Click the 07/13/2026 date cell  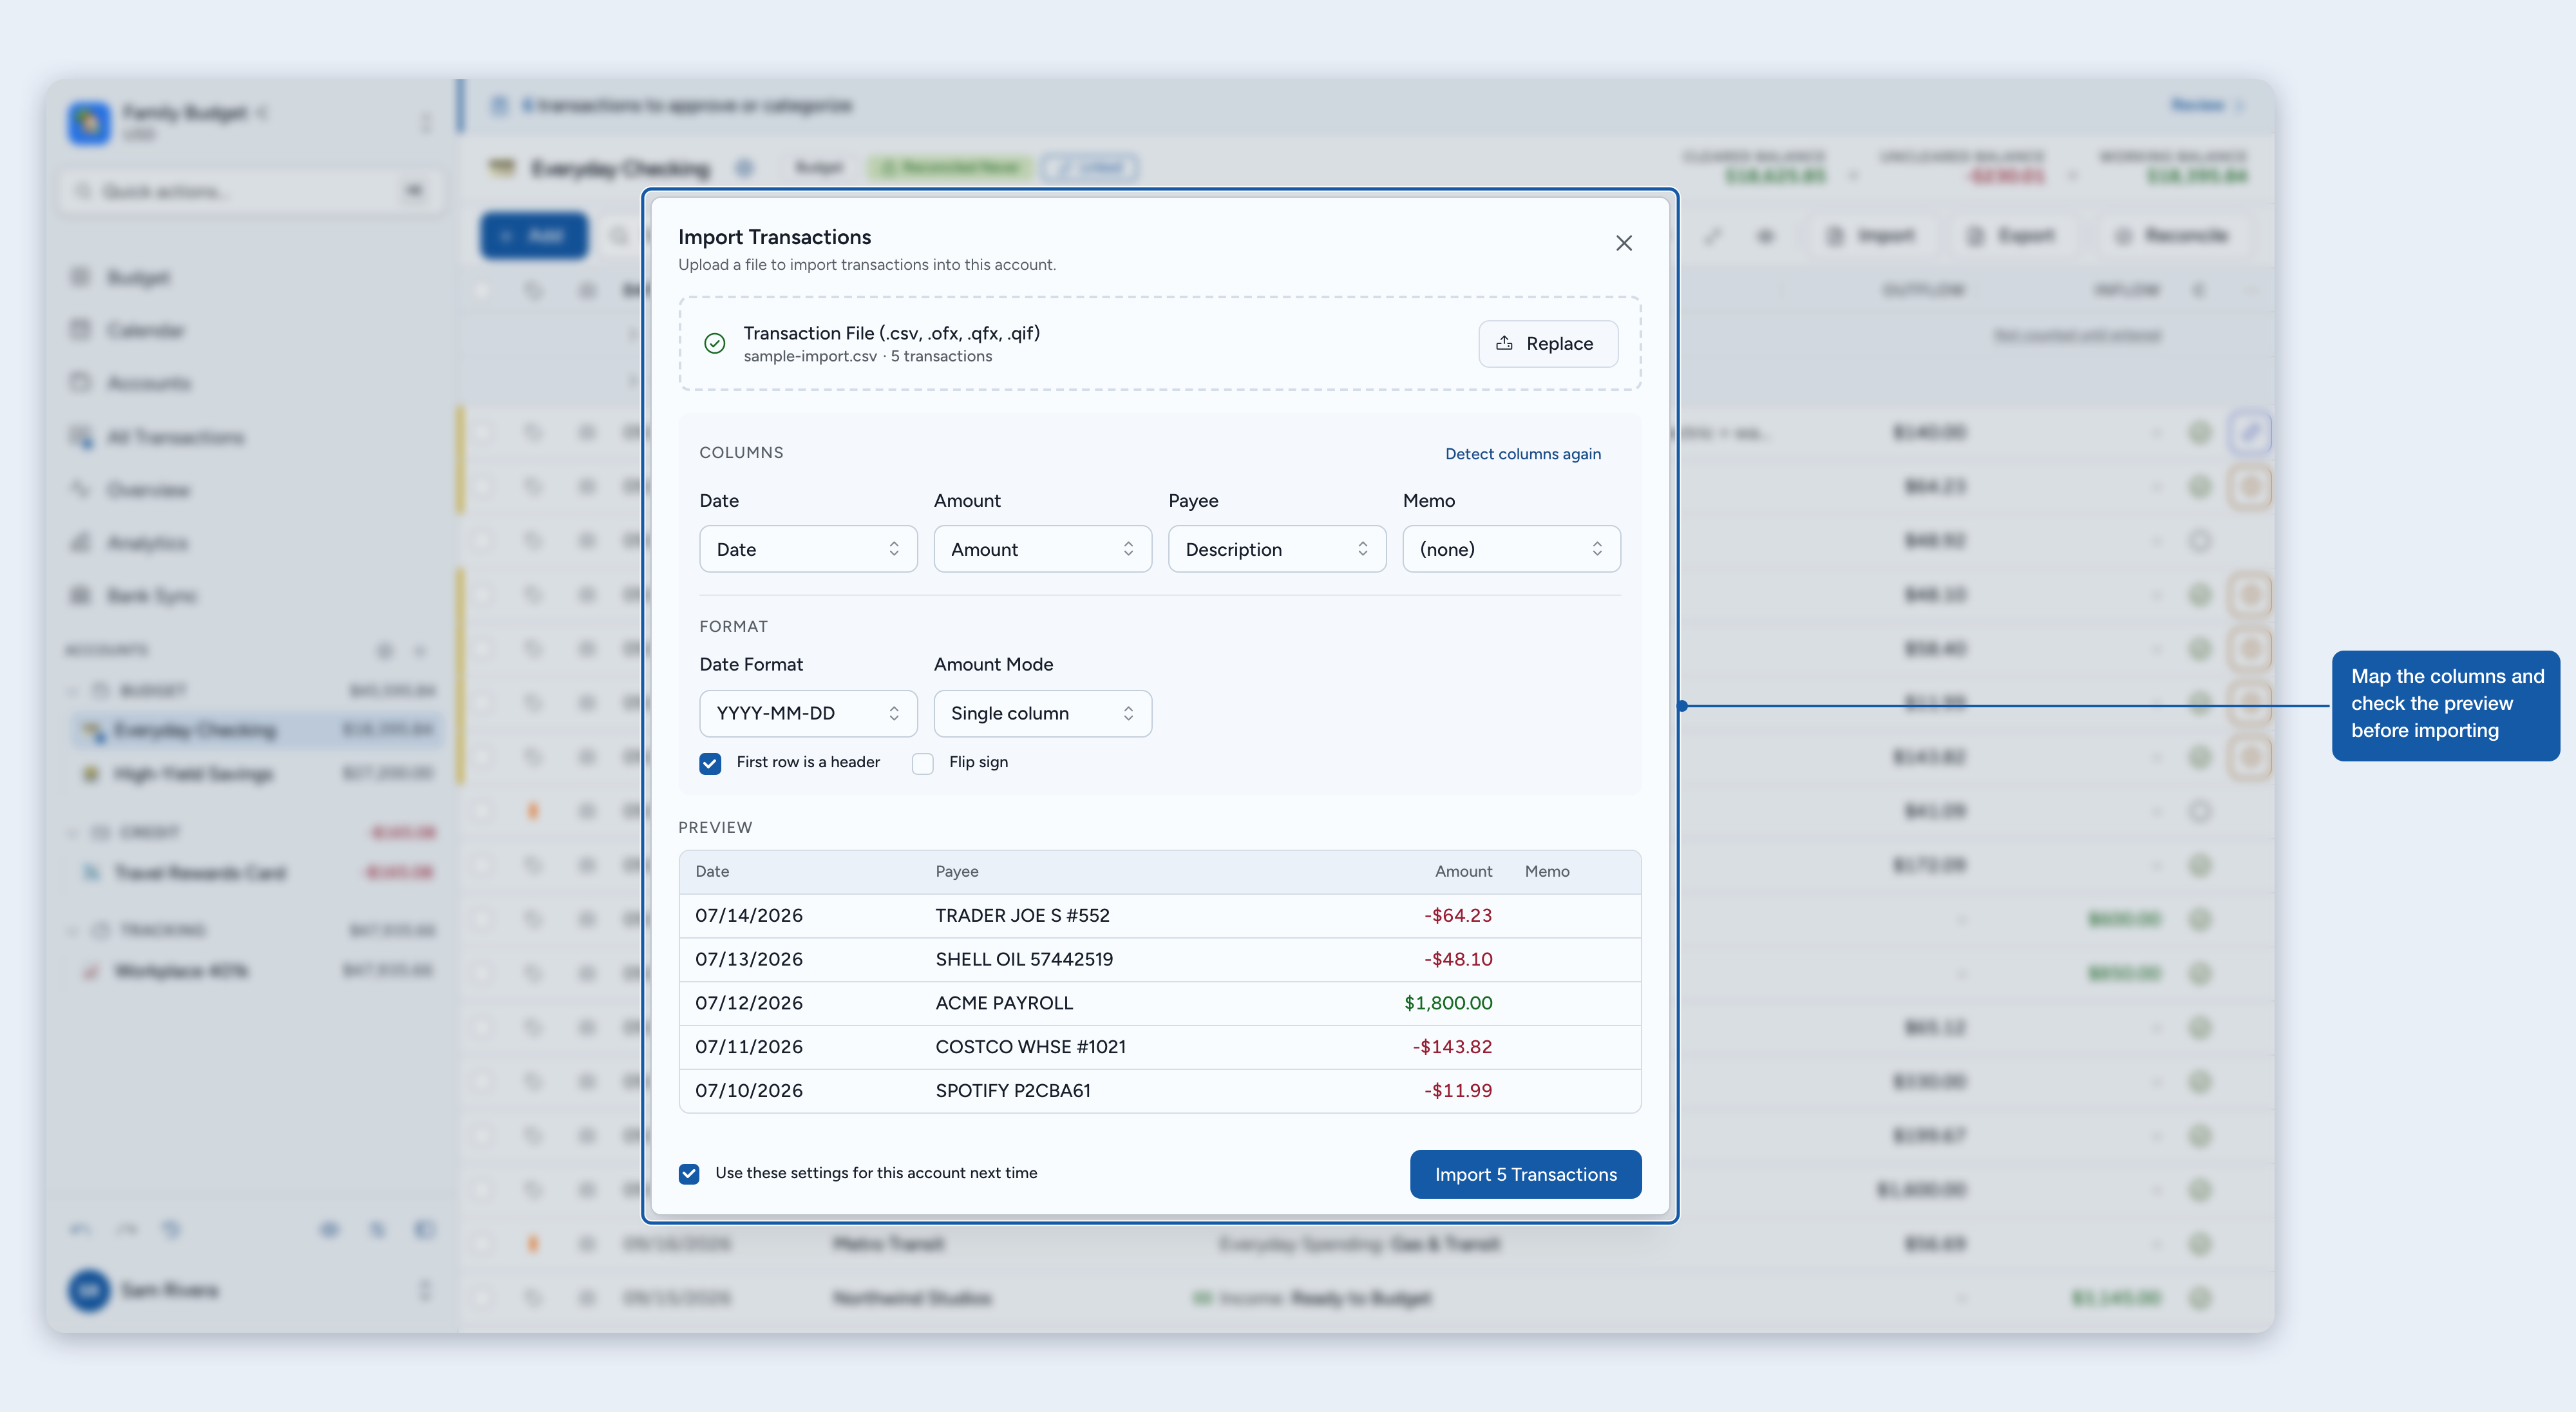click(x=749, y=959)
